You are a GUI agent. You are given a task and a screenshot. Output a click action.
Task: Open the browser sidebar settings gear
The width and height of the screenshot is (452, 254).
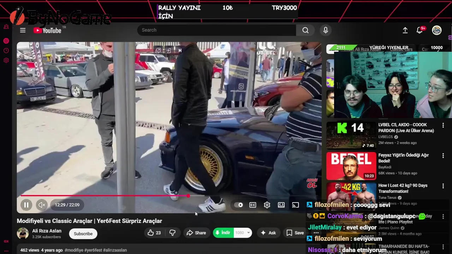(6, 61)
